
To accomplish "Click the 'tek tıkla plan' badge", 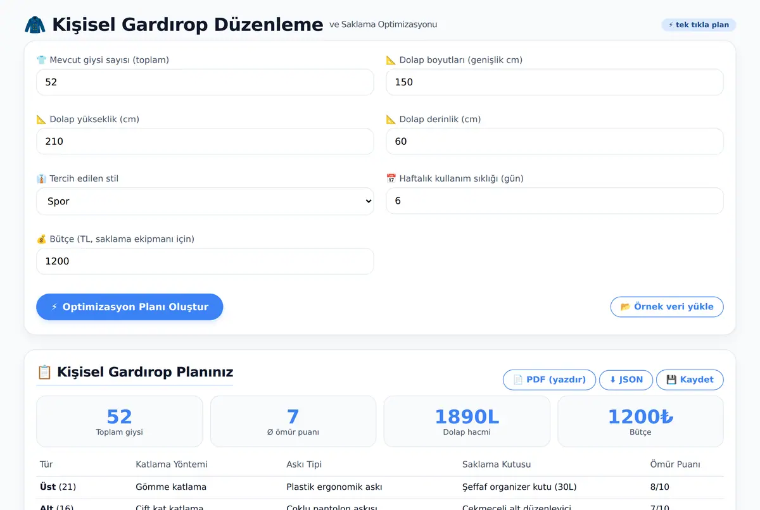I will click(699, 25).
